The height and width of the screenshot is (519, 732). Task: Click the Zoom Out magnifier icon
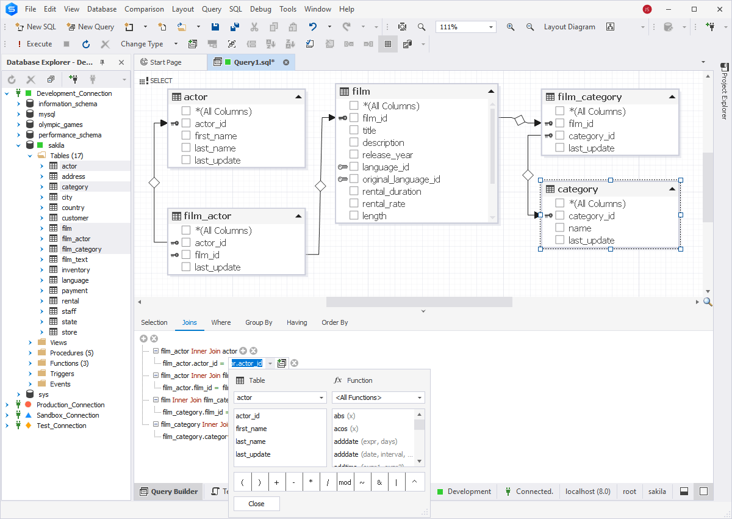click(x=530, y=27)
